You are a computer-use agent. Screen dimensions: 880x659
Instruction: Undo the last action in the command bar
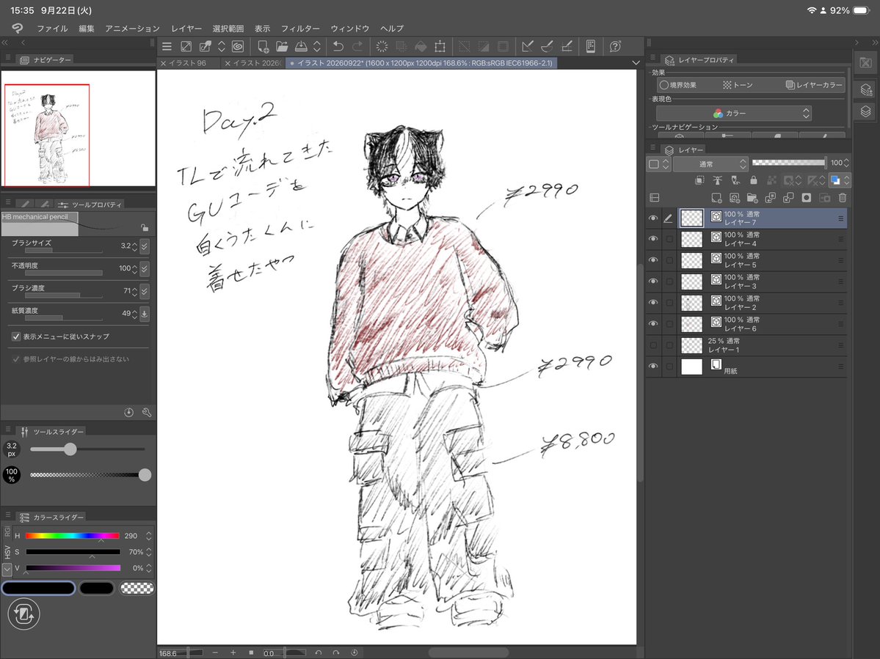[338, 46]
